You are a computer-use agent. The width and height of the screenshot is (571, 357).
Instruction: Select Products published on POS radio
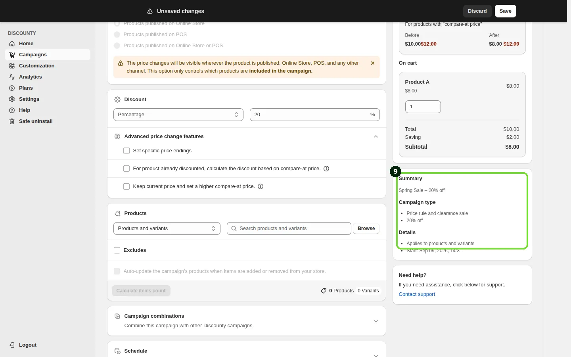click(117, 35)
